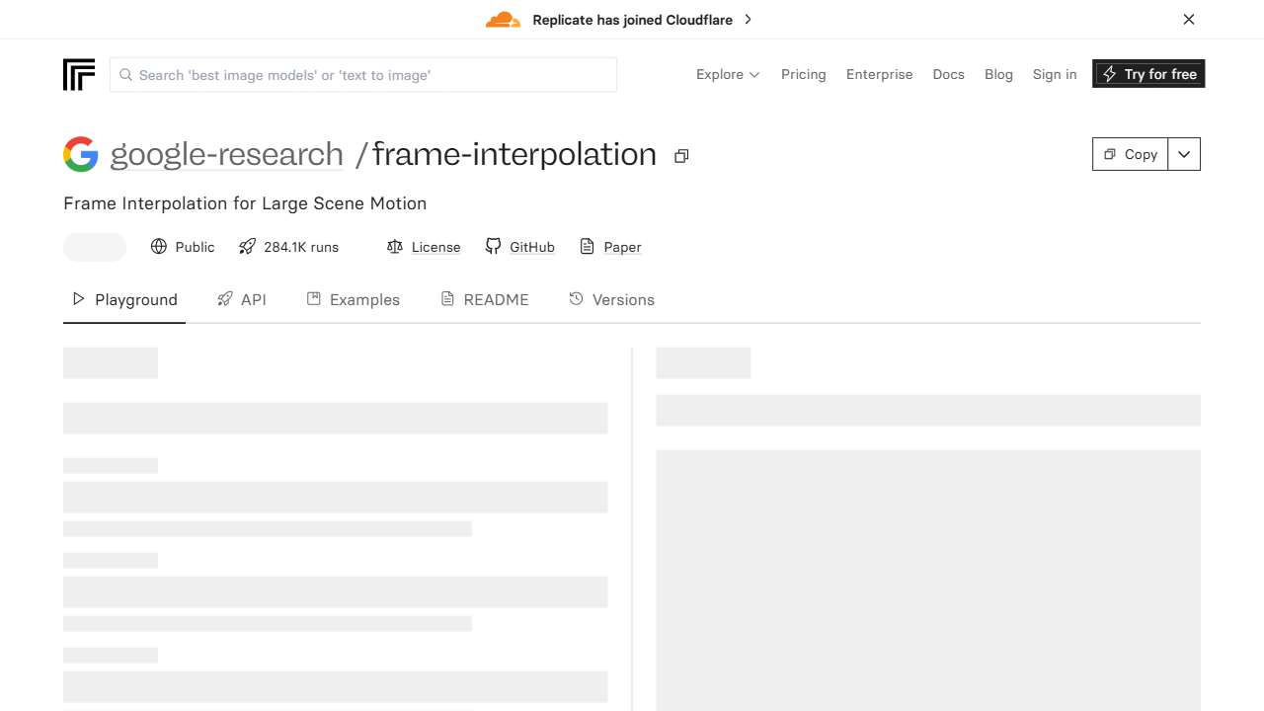
Task: Open the Examples tab
Action: pos(354,299)
